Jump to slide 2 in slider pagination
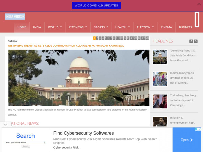The width and height of the screenshot is (203, 152). [97, 38]
